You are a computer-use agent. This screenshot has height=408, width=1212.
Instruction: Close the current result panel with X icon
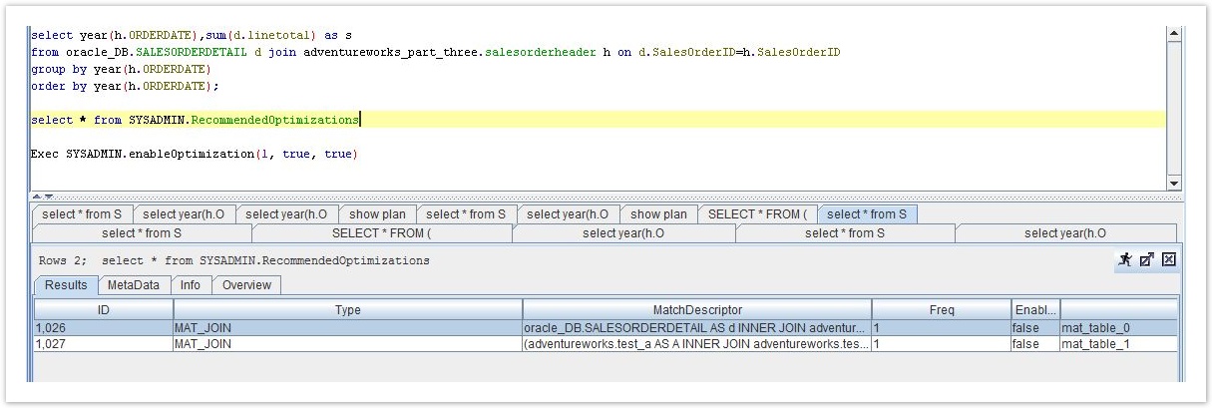(x=1169, y=259)
